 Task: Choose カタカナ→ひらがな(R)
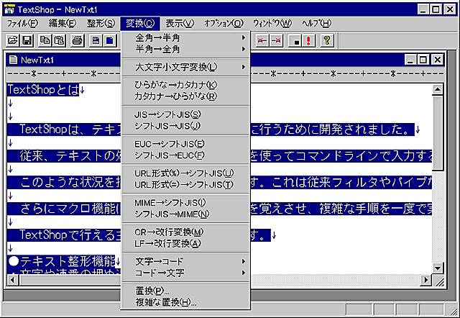pyautogui.click(x=185, y=96)
